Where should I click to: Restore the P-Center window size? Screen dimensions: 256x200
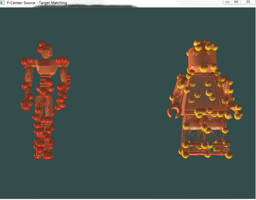click(237, 2)
